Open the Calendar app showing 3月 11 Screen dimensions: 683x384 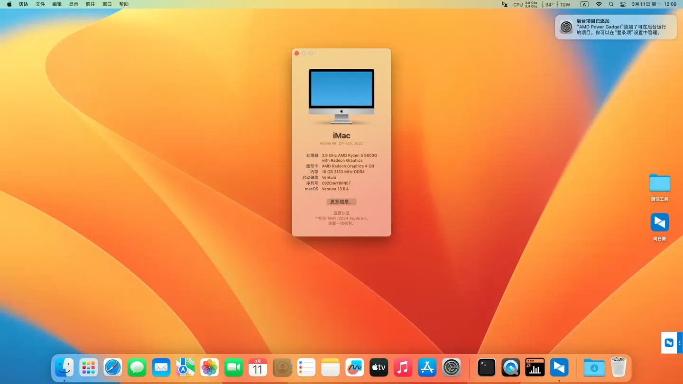click(x=258, y=367)
